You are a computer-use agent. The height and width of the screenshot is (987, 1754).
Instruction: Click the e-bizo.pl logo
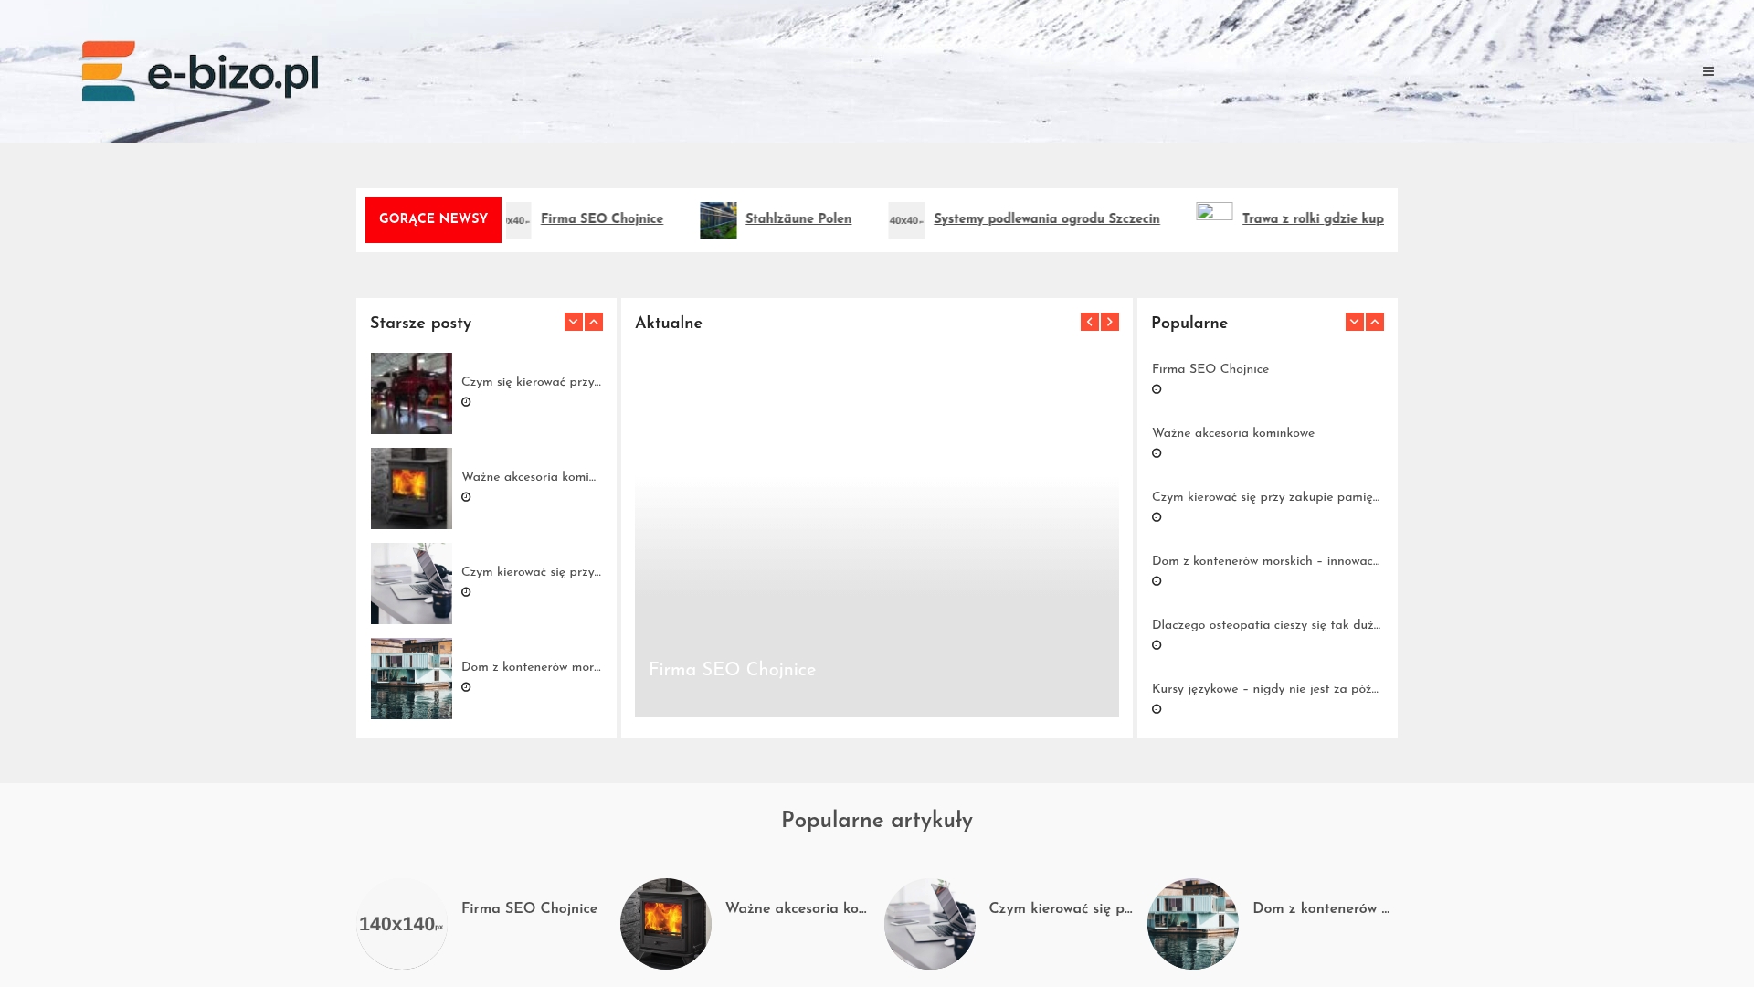(200, 71)
